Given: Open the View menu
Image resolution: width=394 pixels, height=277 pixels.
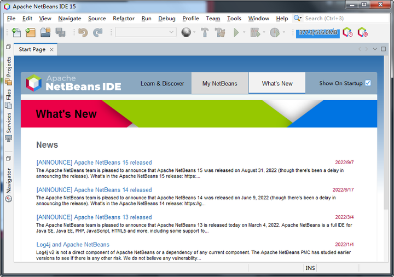Looking at the screenshot, I should point(45,19).
